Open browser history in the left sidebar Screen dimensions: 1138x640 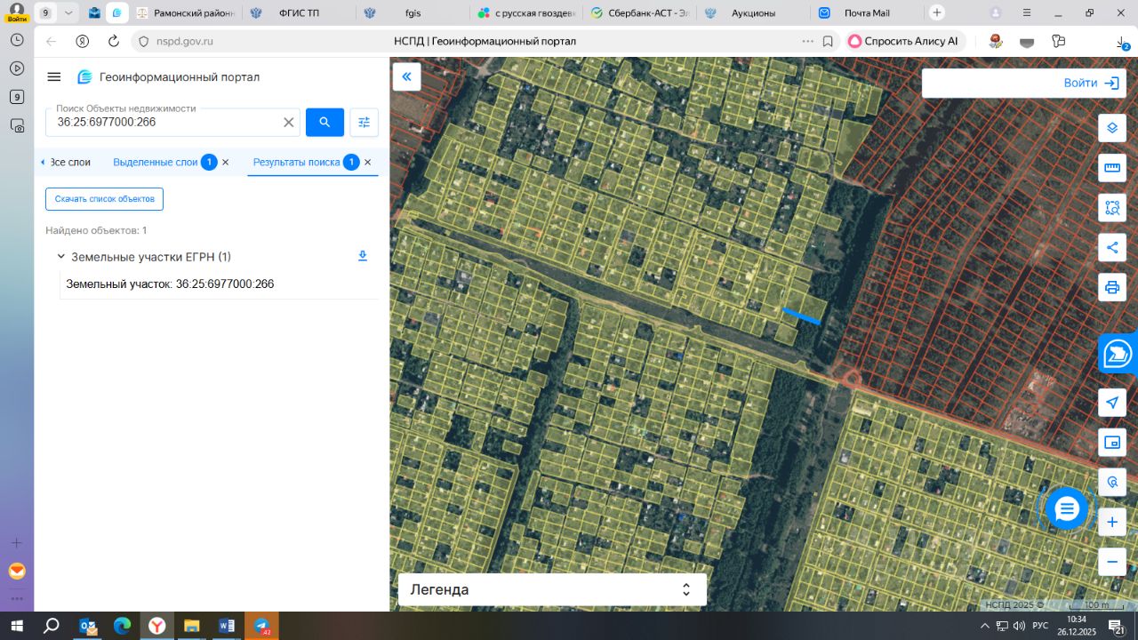coord(17,40)
